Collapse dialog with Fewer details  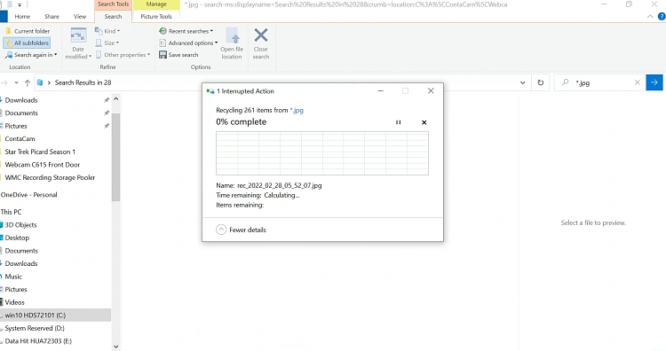[241, 230]
